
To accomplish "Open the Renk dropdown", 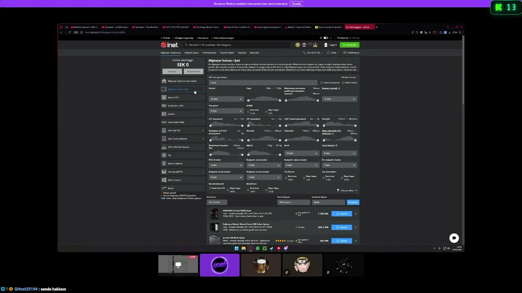I will [301, 153].
